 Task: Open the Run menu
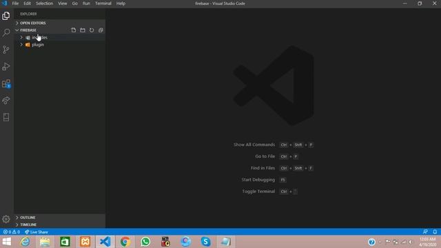(86, 3)
